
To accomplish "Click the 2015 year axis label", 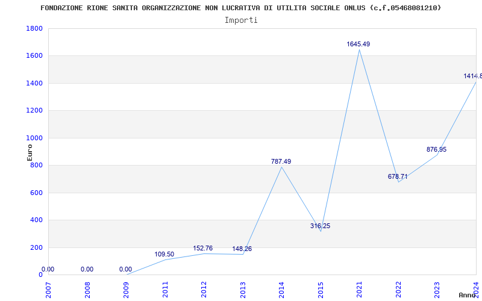I will point(321,290).
